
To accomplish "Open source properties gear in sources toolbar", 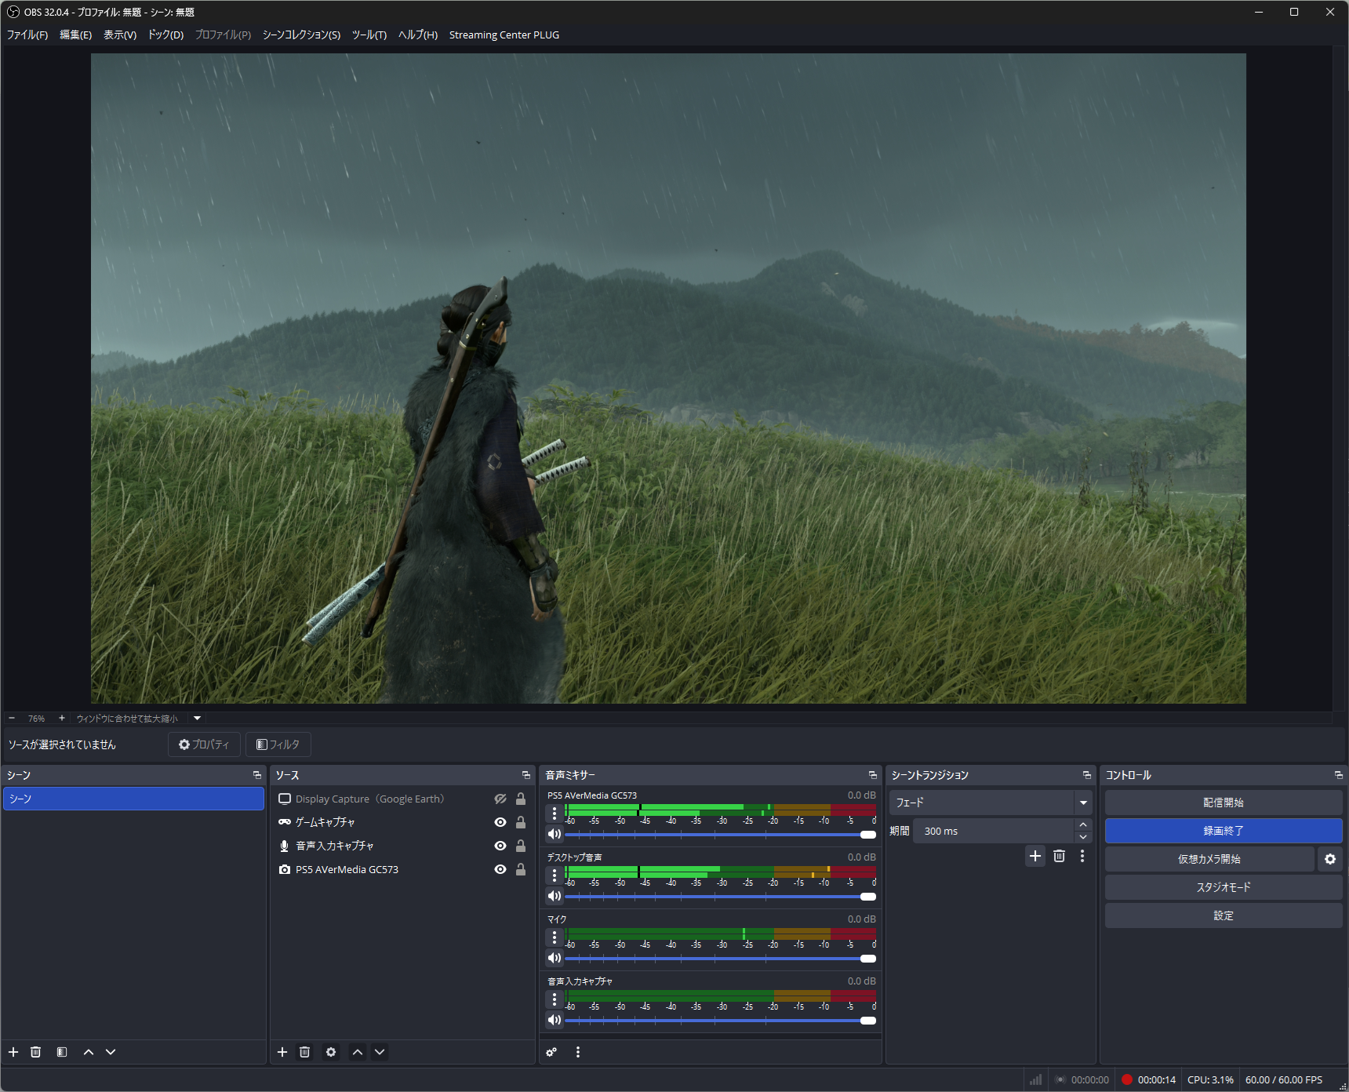I will (331, 1052).
